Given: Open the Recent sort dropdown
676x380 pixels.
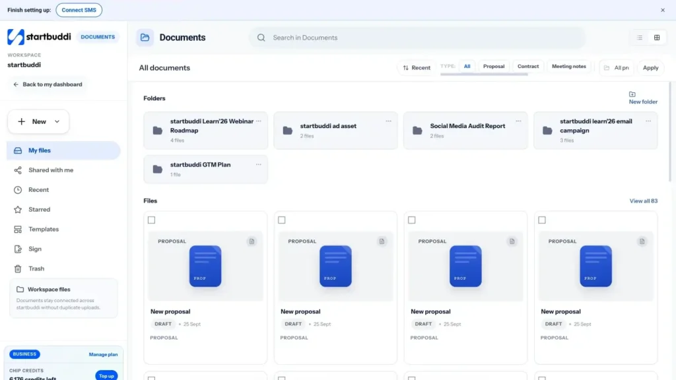Looking at the screenshot, I should point(417,68).
